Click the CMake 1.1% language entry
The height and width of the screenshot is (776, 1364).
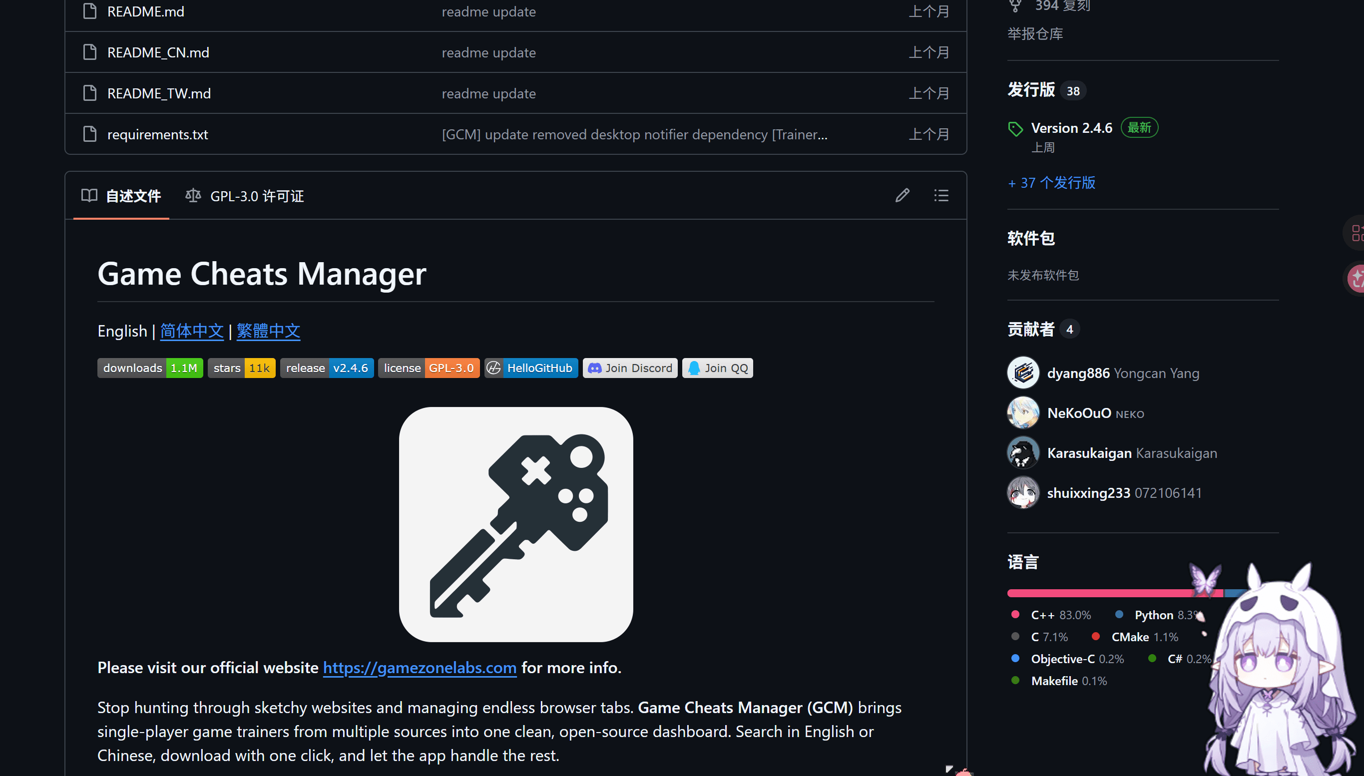point(1135,637)
